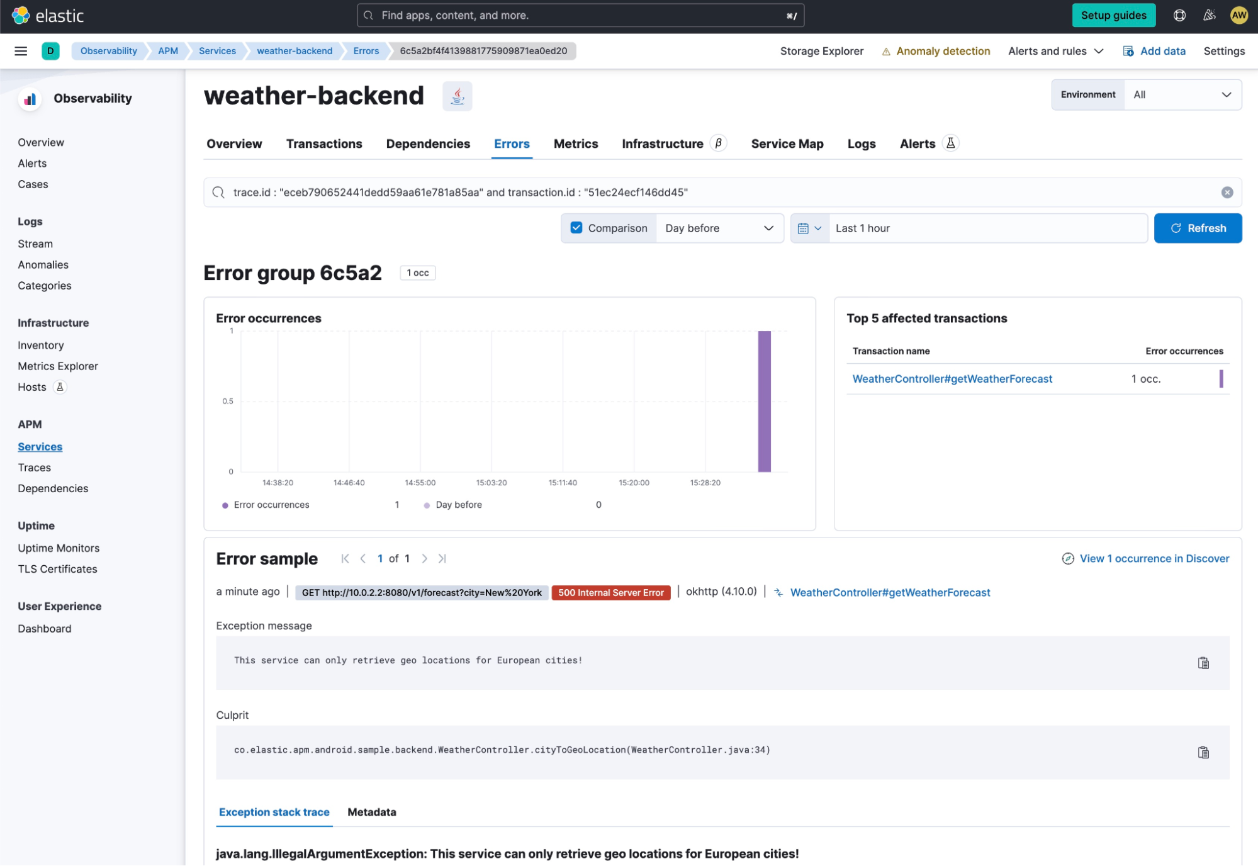Click WeatherController#getWeatherForecast transaction link
1258x866 pixels.
[952, 378]
